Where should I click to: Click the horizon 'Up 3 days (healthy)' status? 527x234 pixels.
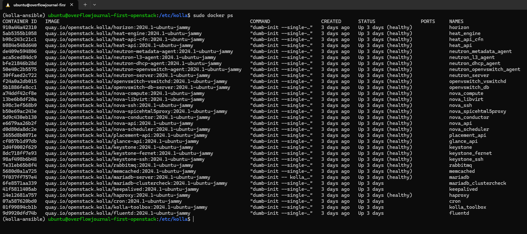tap(385, 27)
